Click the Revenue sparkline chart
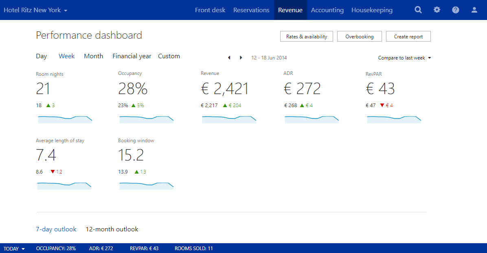Screen dimensions: 487x253 (229, 120)
